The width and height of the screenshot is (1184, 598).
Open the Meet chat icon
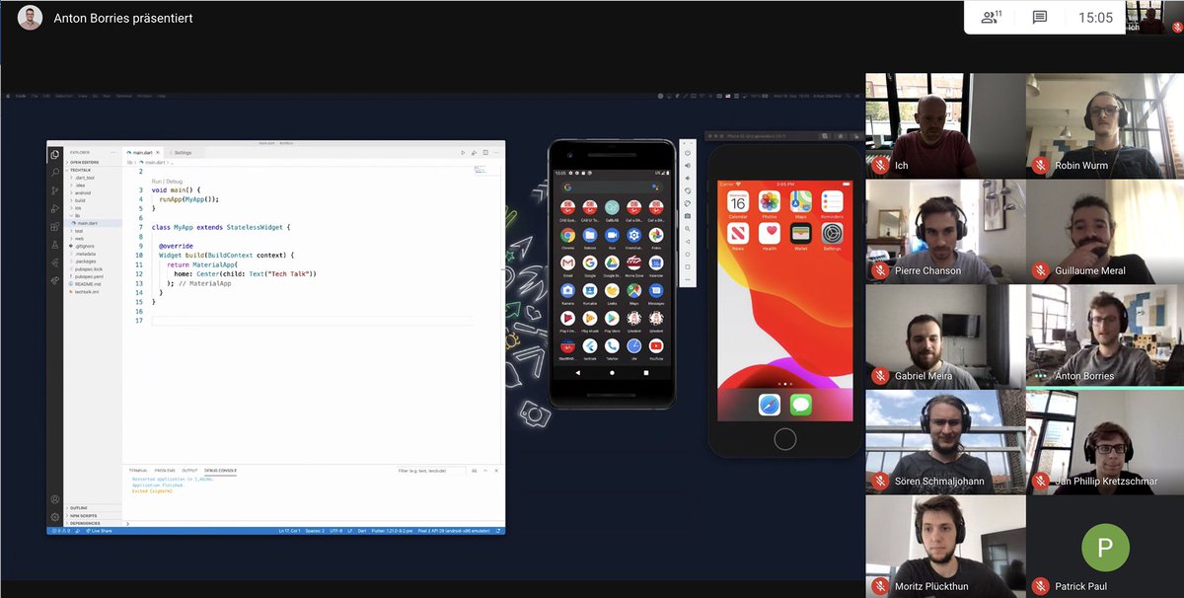point(1040,17)
